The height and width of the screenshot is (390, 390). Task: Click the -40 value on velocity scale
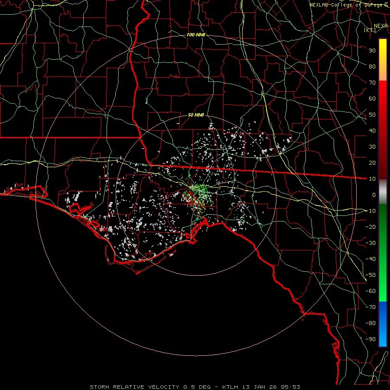pyautogui.click(x=370, y=259)
